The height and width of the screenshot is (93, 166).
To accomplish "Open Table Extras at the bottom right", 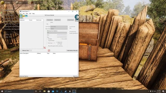I will coord(76,76).
